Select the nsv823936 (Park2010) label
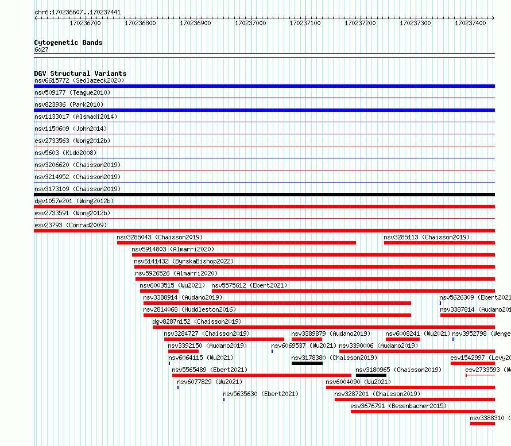511x446 pixels. pyautogui.click(x=69, y=104)
